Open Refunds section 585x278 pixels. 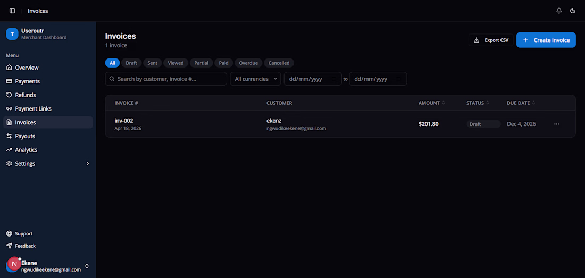pos(48,95)
